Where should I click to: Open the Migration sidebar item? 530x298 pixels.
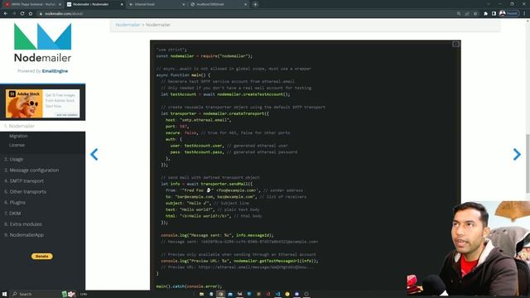point(18,136)
